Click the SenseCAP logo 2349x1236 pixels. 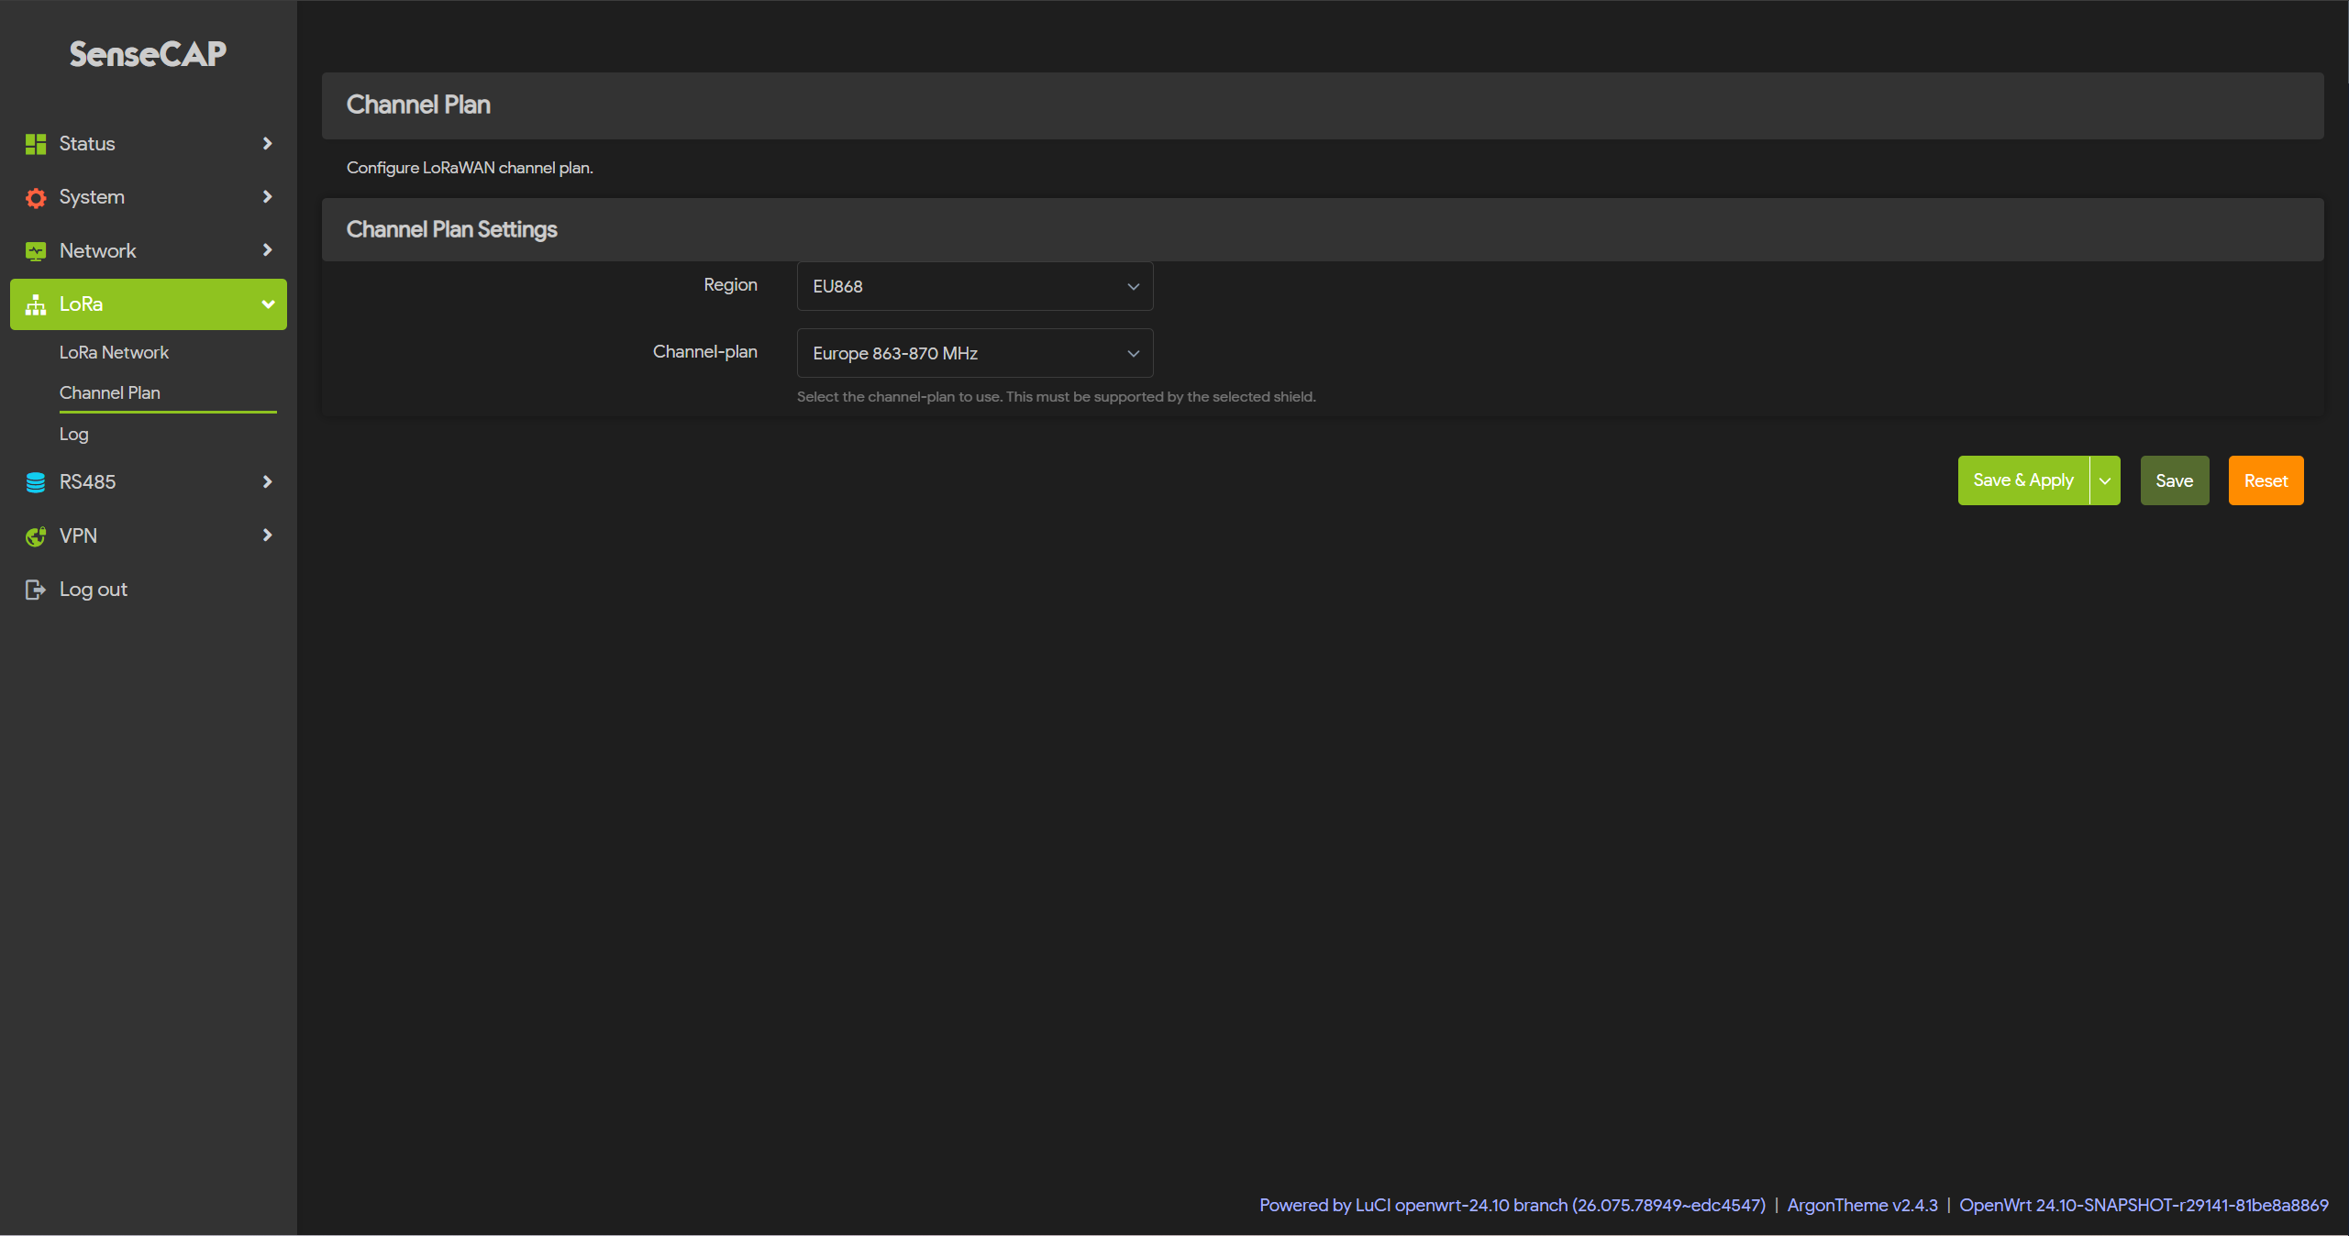148,54
